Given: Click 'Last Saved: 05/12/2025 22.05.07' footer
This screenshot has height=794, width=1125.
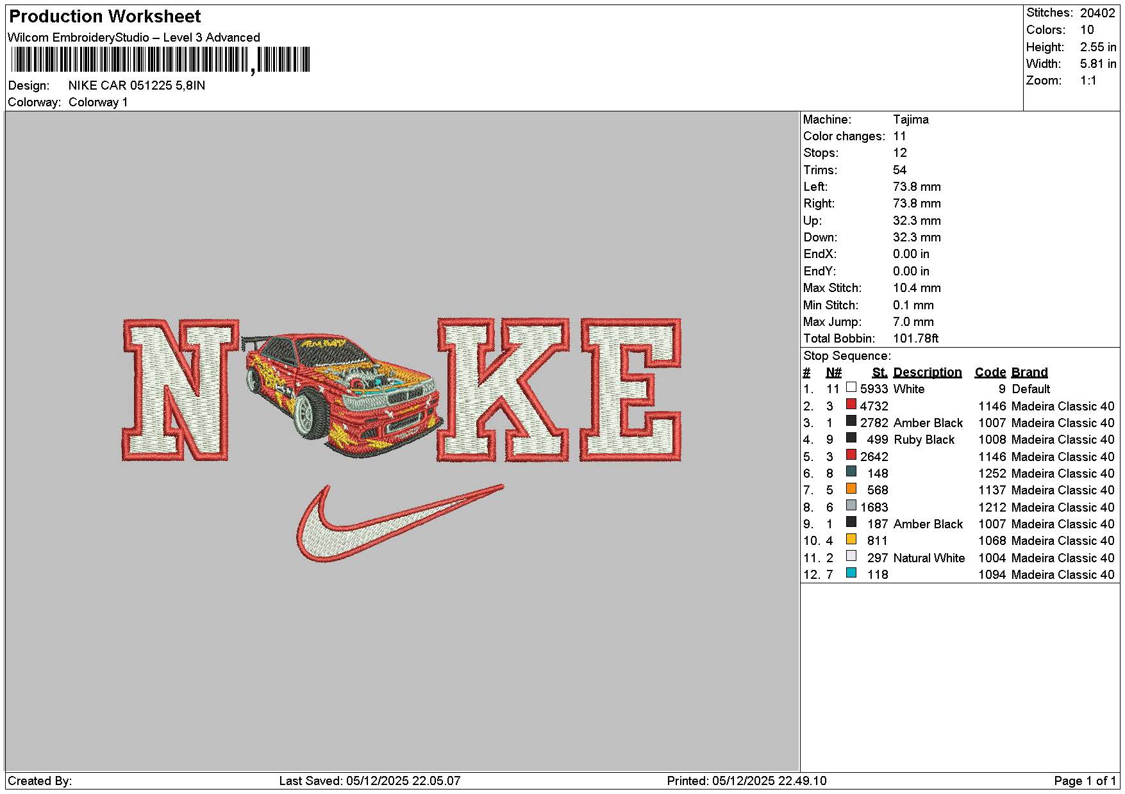Looking at the screenshot, I should coord(370,781).
